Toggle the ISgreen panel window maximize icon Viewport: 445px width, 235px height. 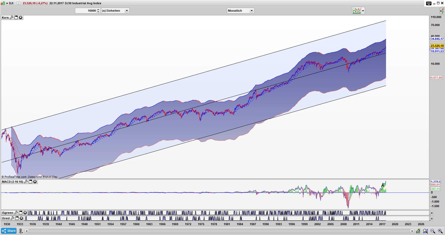[x=20, y=213]
